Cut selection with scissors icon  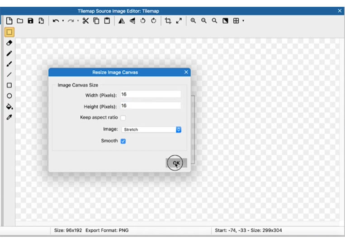tap(85, 21)
